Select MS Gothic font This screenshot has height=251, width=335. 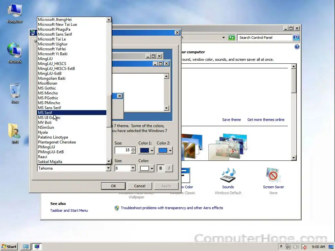[x=72, y=88]
